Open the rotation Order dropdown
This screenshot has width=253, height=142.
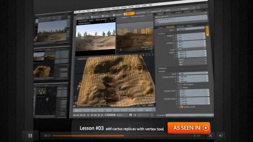192,49
